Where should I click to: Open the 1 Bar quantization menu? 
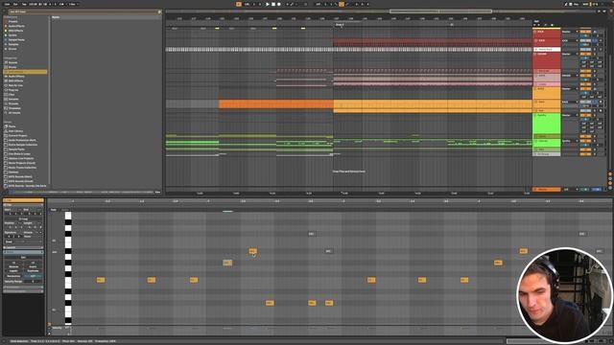[x=72, y=4]
